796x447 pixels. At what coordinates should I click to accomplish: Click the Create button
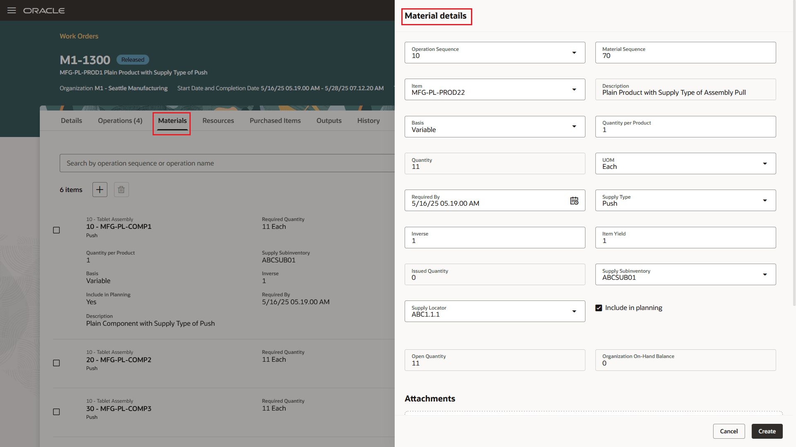767,431
